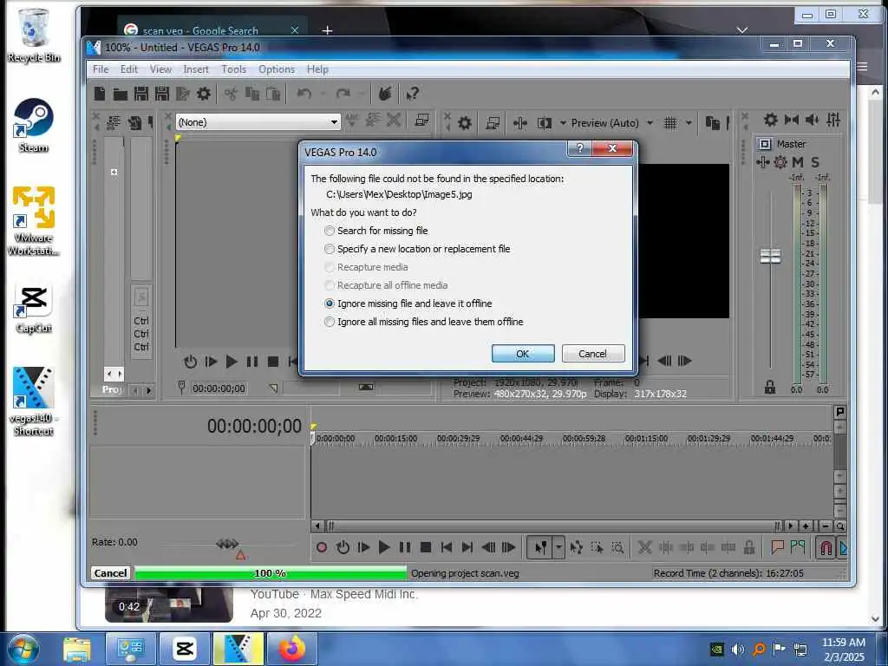
Task: Toggle preview on external monitor icon
Action: [x=493, y=122]
